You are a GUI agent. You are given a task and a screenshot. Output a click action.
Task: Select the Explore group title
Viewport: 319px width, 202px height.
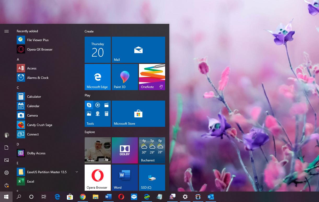[x=90, y=132]
